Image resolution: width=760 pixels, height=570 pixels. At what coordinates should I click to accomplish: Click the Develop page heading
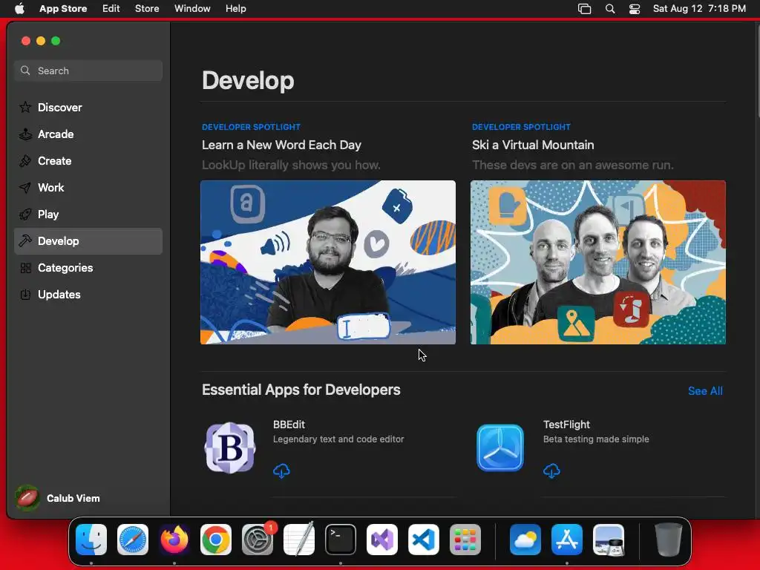[248, 80]
